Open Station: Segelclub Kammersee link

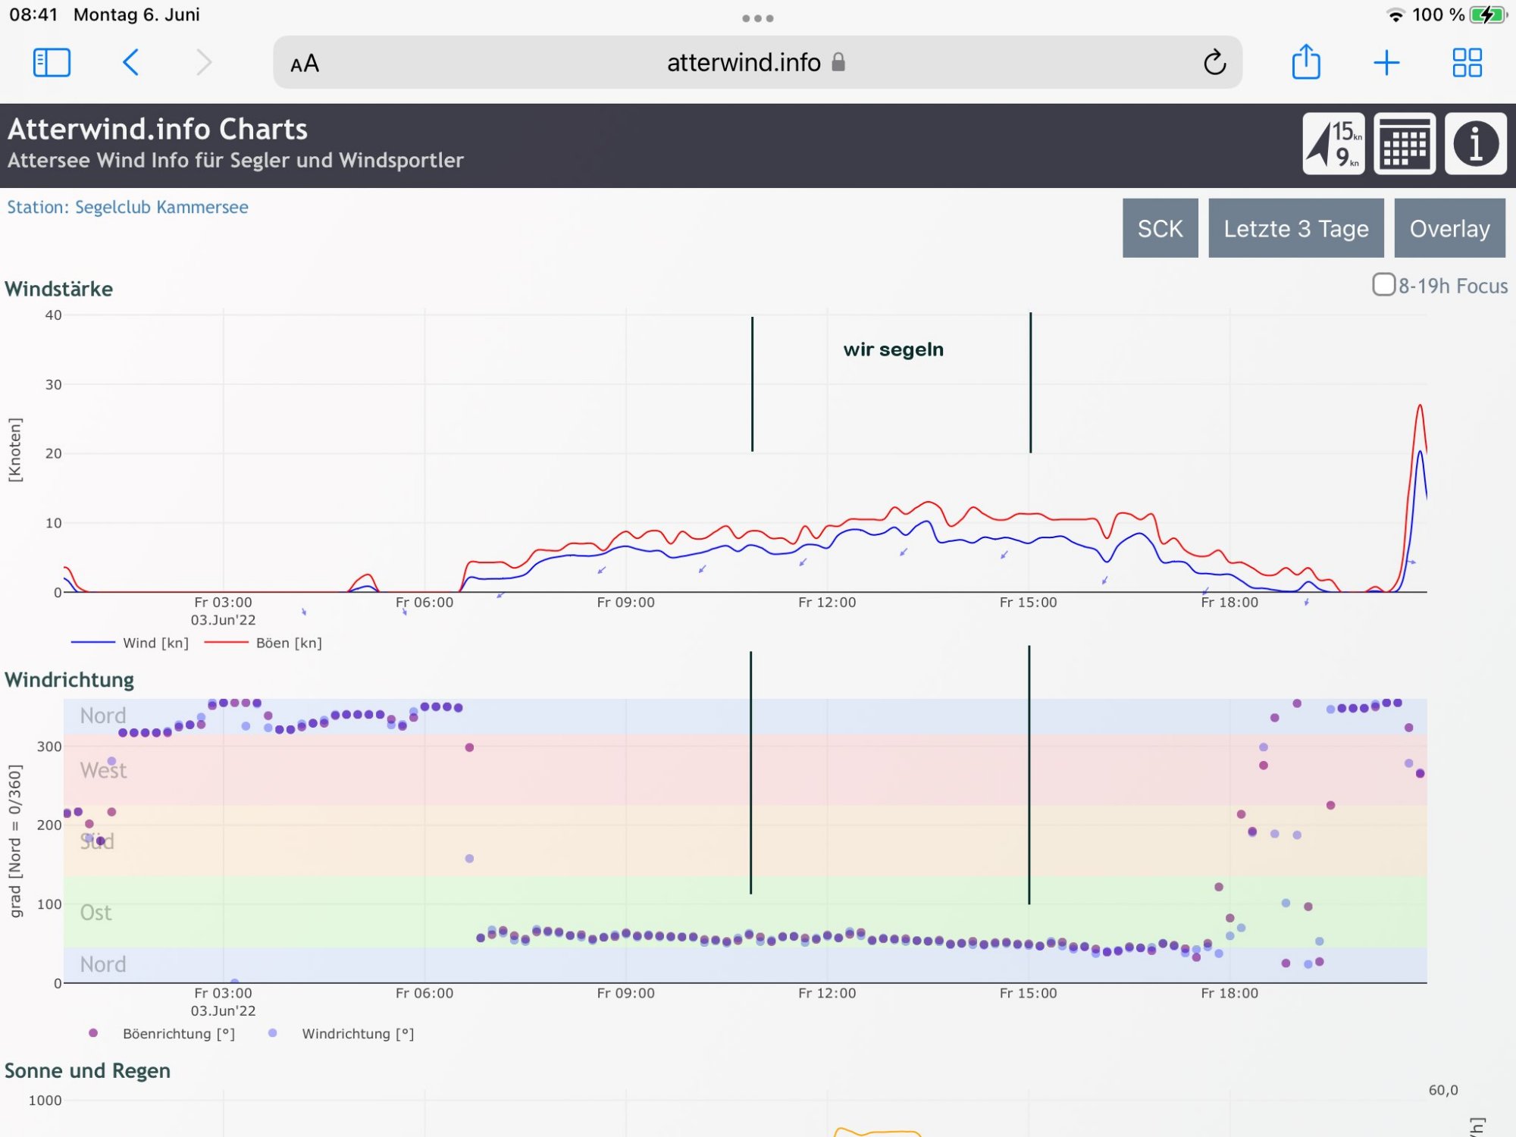(x=127, y=207)
